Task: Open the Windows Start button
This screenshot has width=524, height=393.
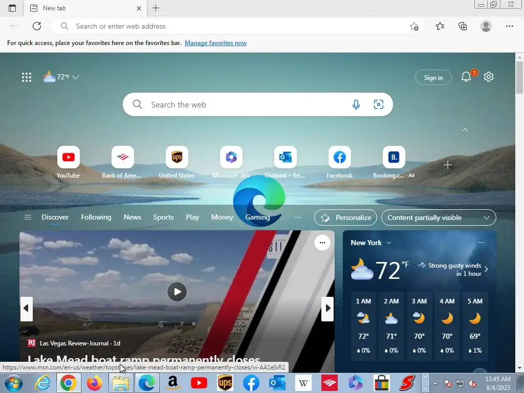Action: (x=13, y=383)
